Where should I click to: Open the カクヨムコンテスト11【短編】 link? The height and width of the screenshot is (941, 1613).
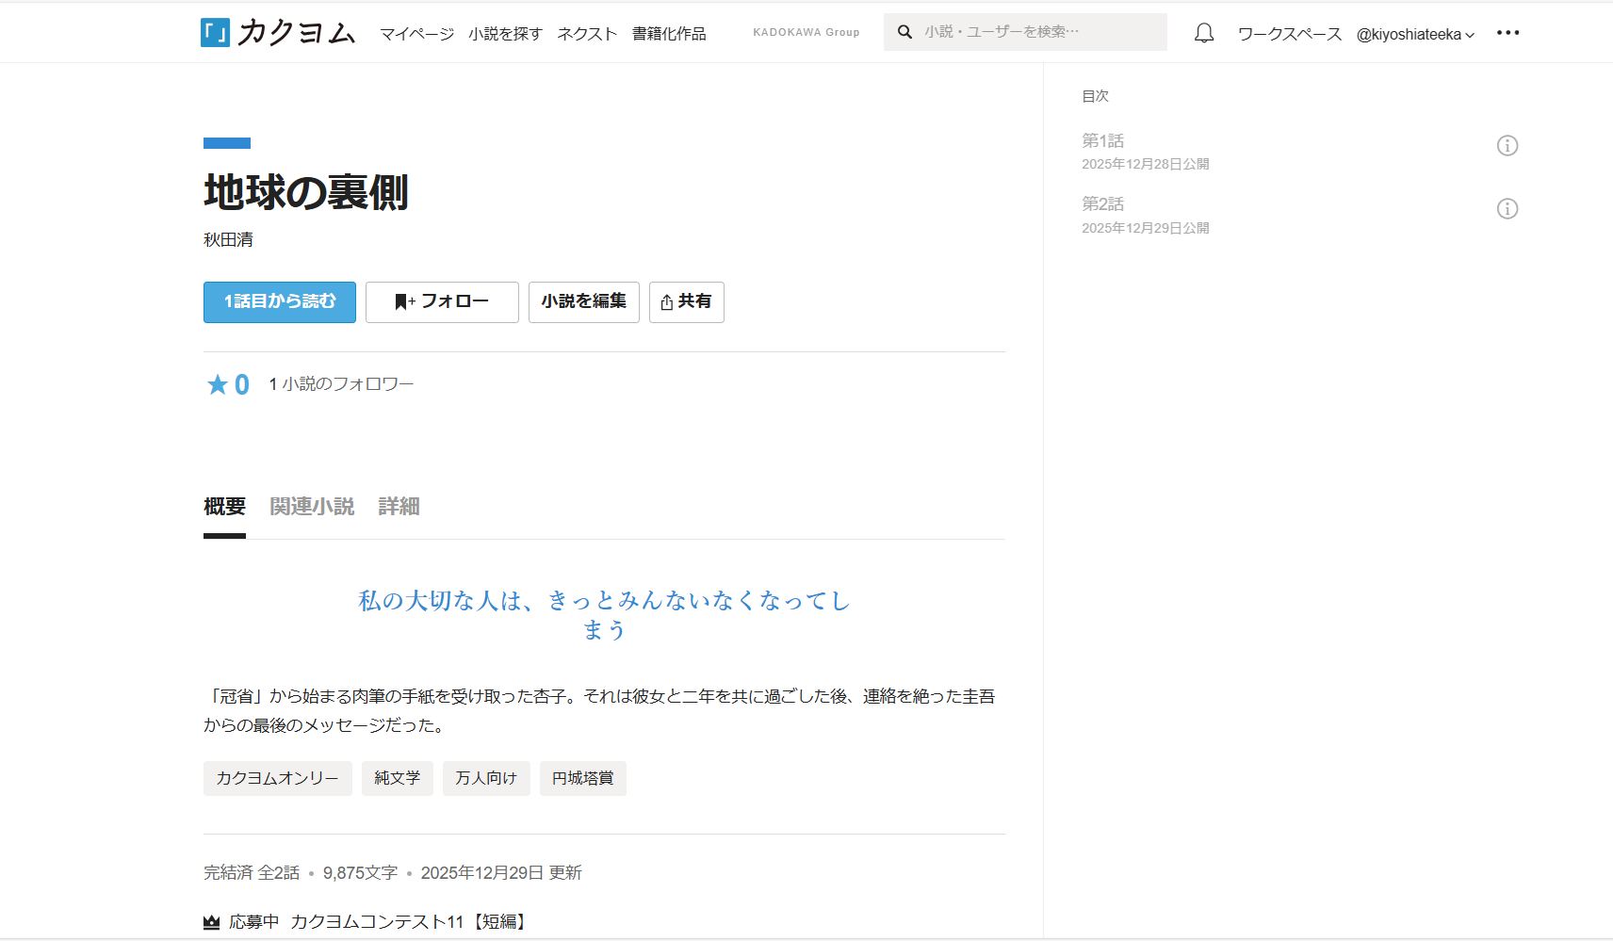(410, 922)
